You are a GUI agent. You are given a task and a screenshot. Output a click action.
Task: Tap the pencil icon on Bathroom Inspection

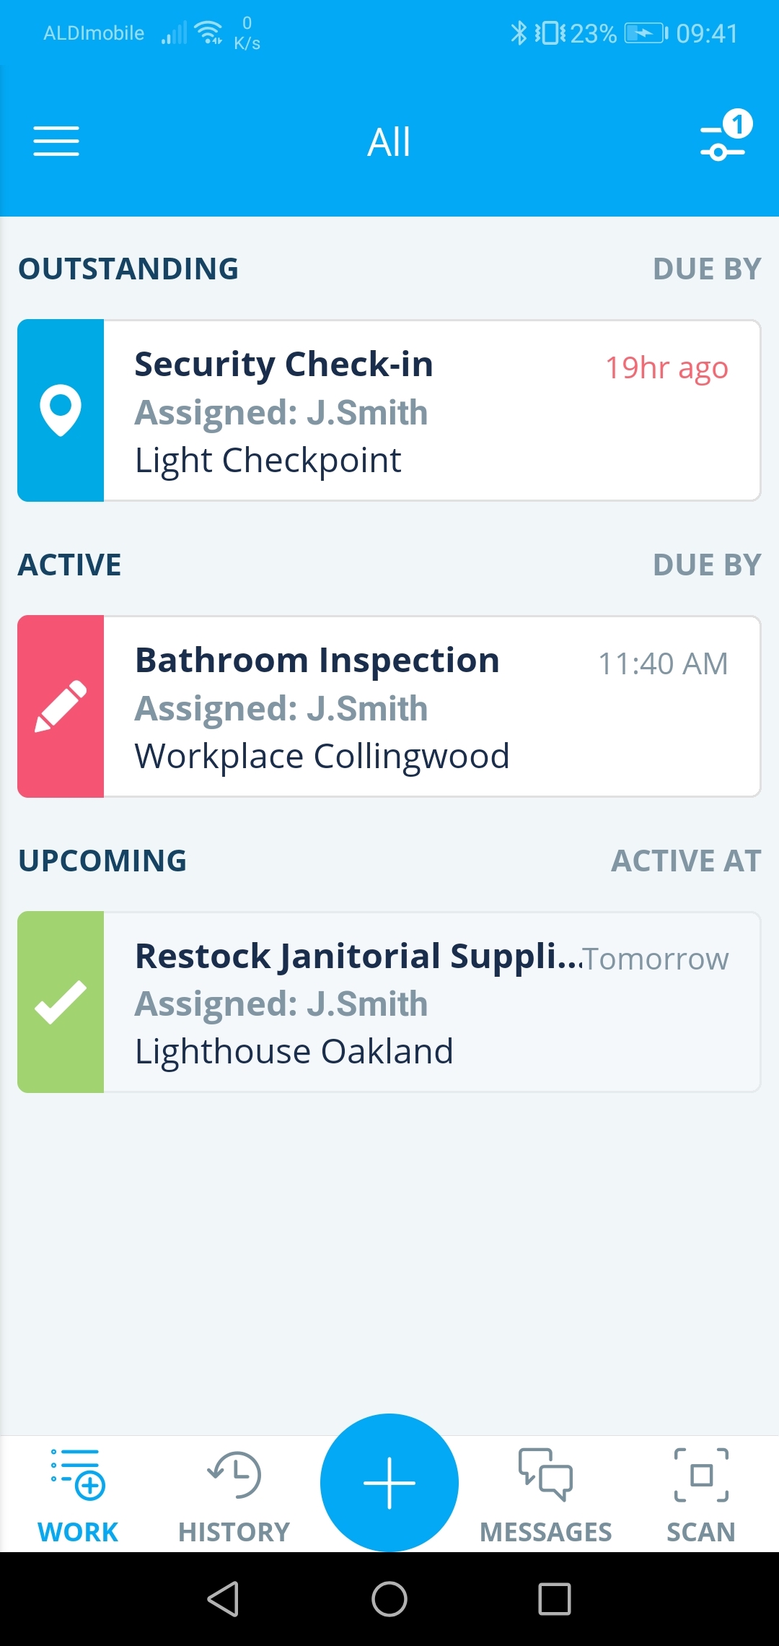61,706
